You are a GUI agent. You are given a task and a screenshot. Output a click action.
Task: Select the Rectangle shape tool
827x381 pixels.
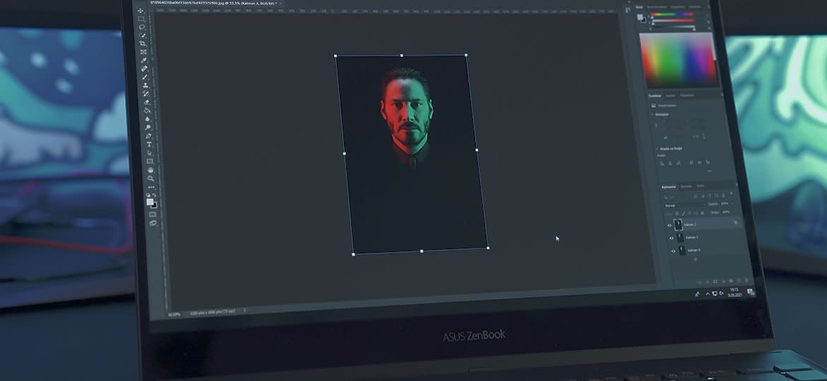[151, 161]
